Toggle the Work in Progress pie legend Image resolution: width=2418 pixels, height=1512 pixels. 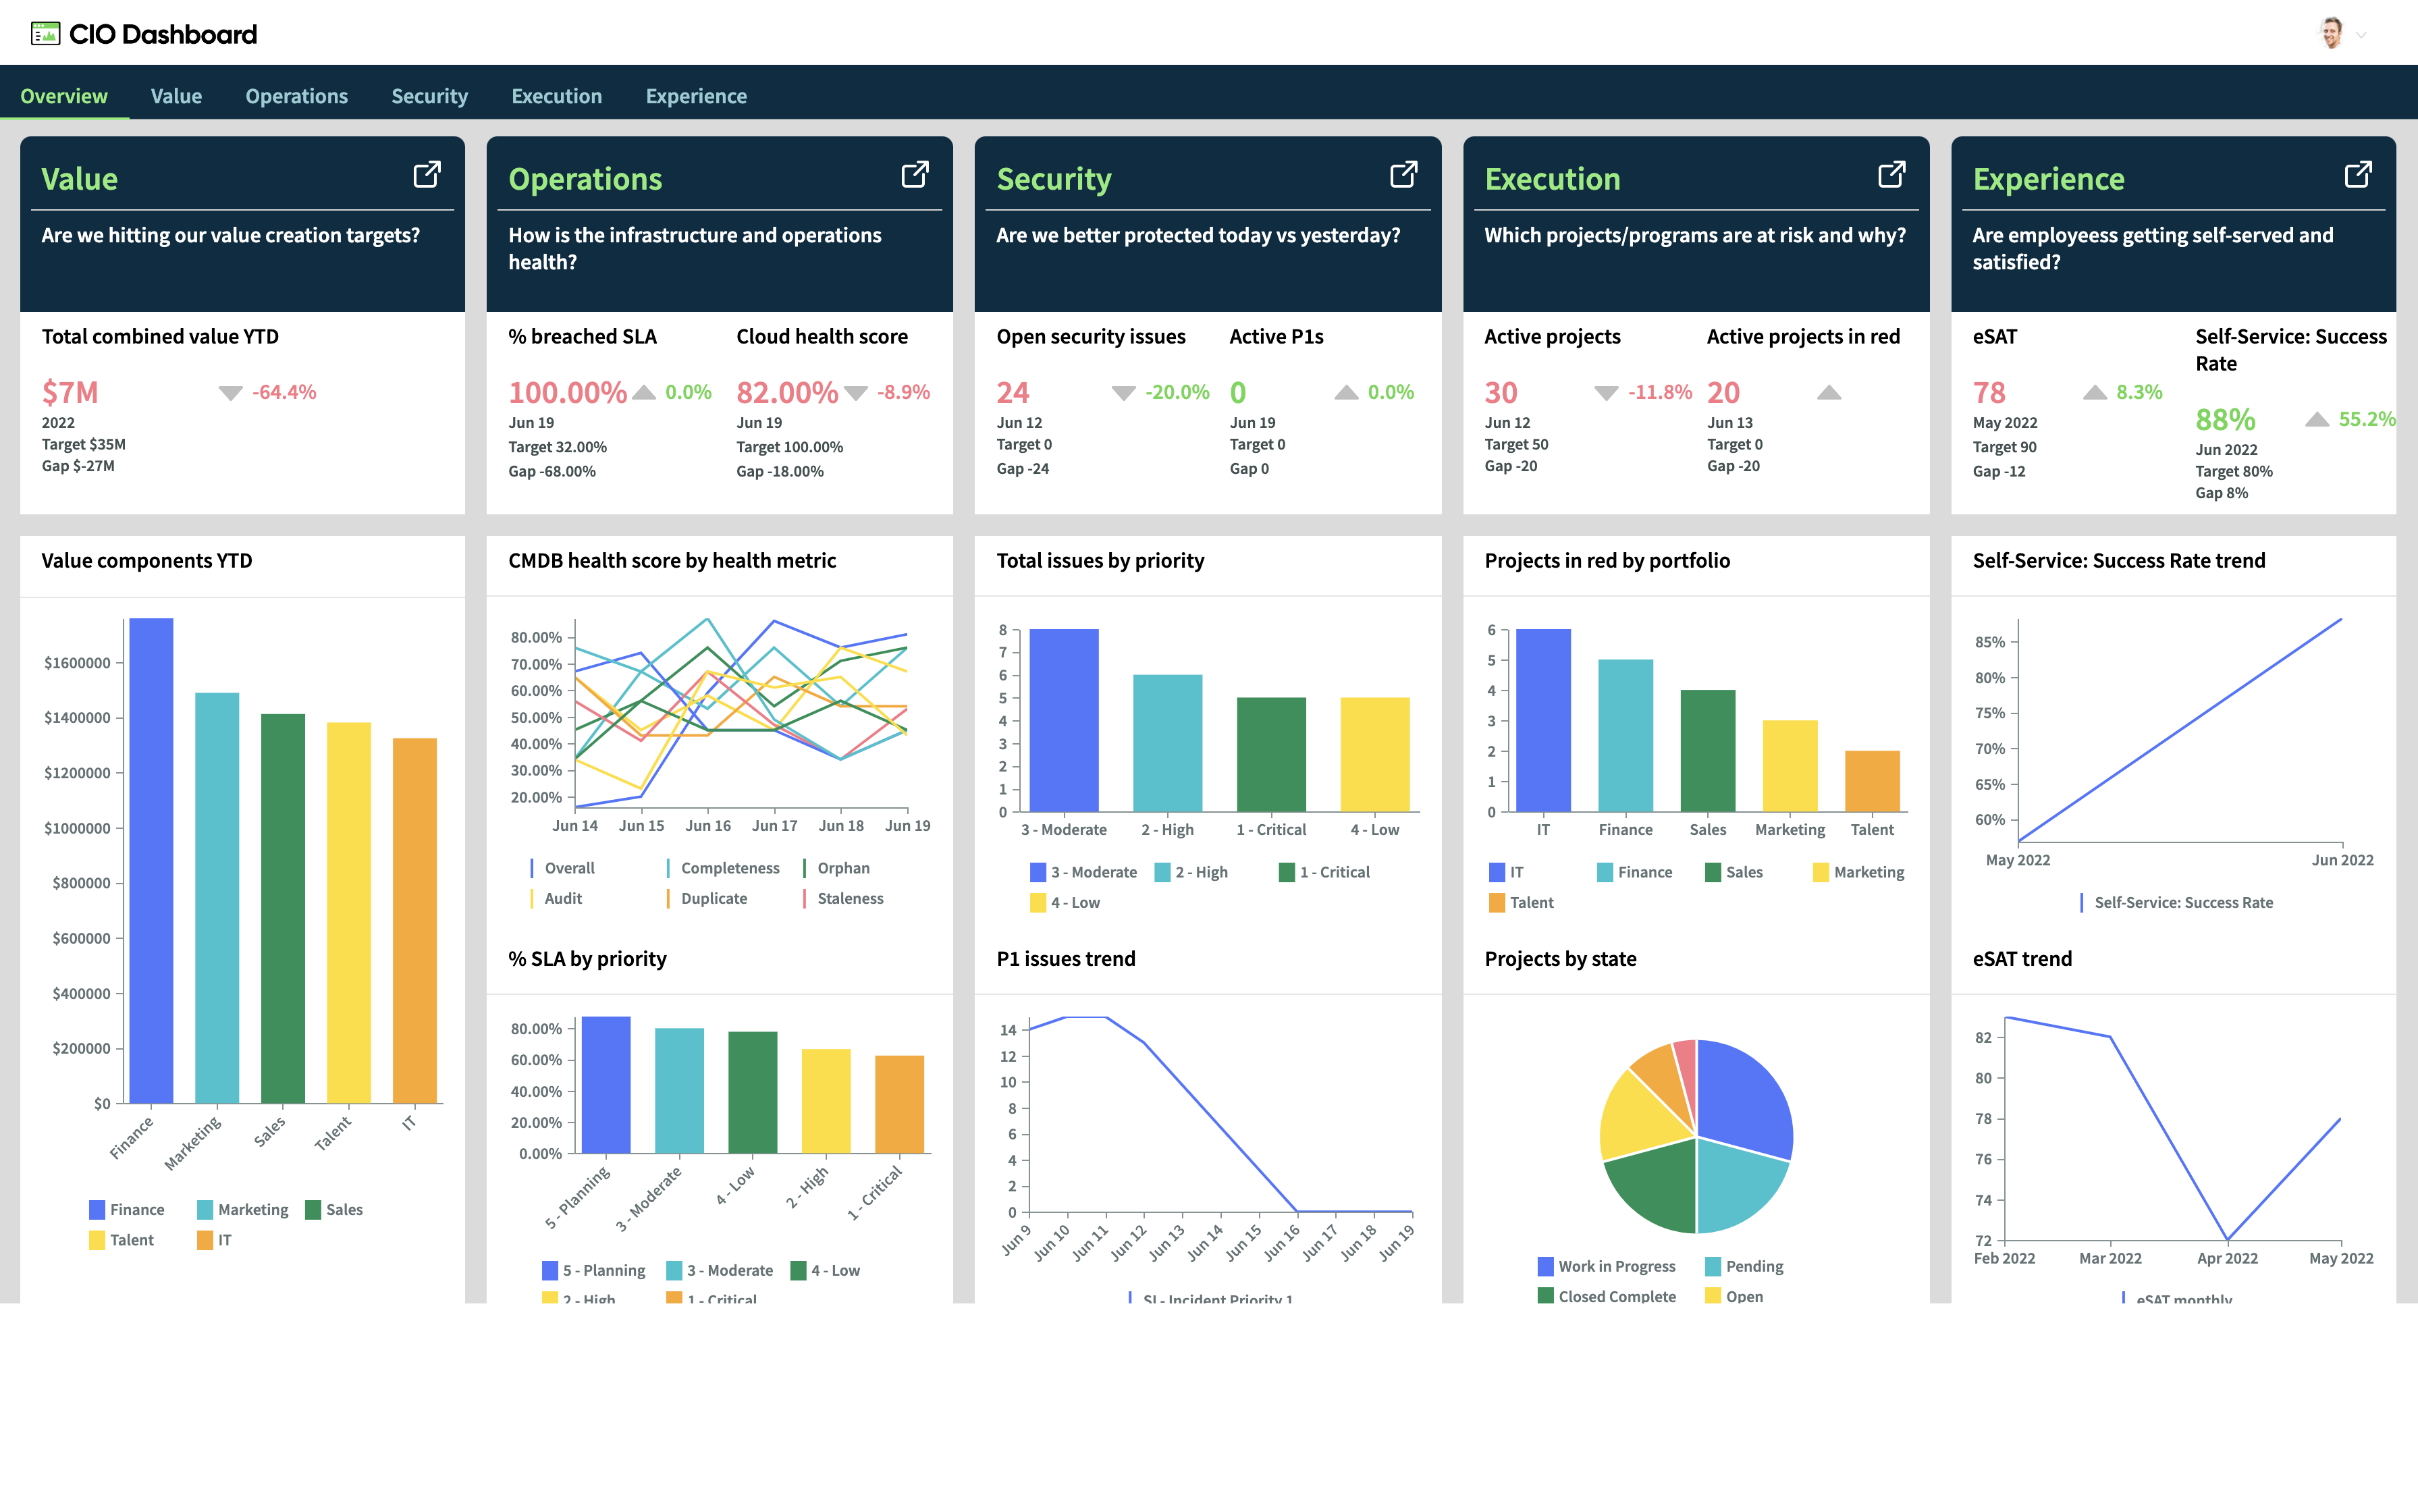click(x=1606, y=1266)
